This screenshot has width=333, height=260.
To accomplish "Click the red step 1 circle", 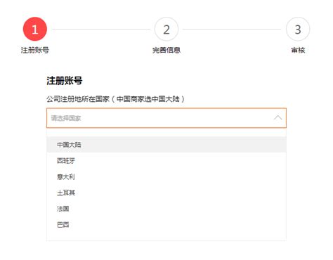I will pos(35,30).
